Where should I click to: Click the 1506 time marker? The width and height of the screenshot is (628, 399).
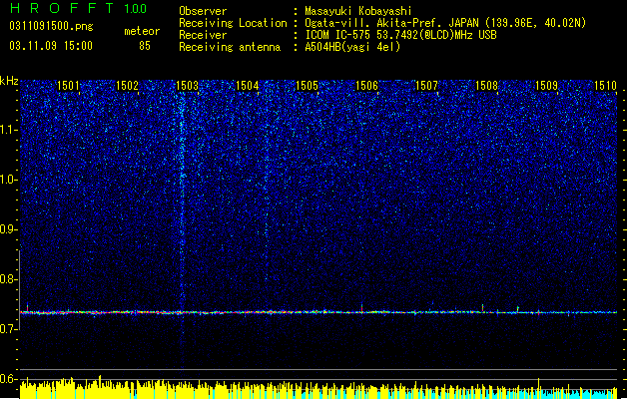(366, 86)
